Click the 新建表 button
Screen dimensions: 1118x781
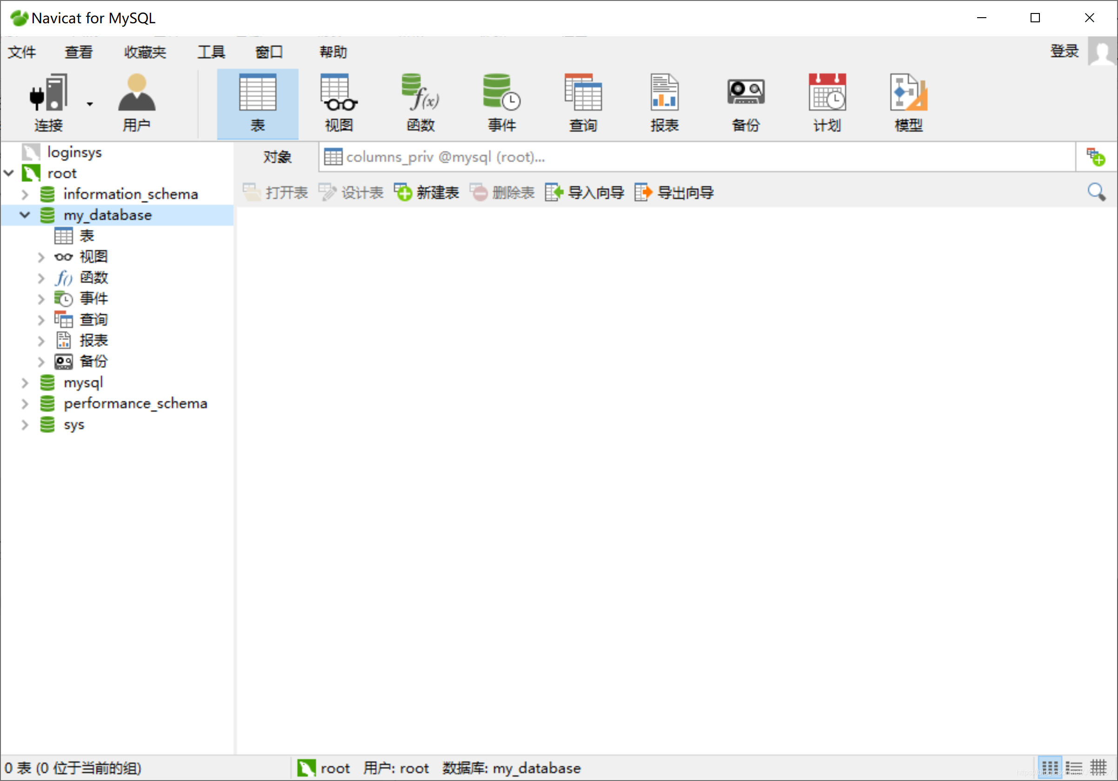pos(426,192)
